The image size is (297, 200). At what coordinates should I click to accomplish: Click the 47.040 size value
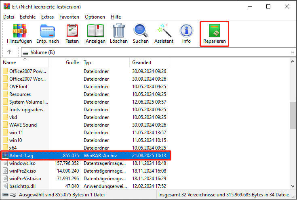tap(72, 186)
